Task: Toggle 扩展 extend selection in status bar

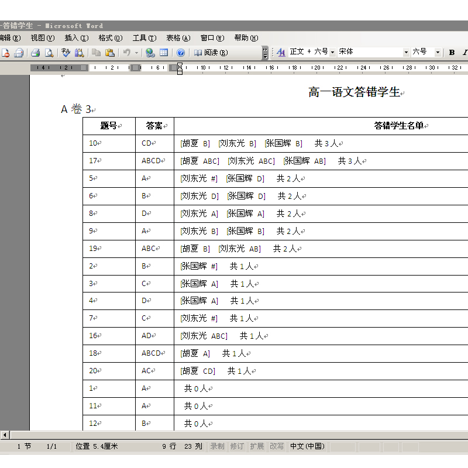Action: click(257, 446)
